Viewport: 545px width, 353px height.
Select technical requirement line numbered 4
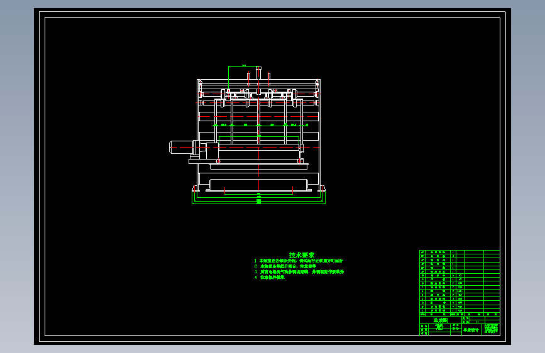[x=270, y=277]
